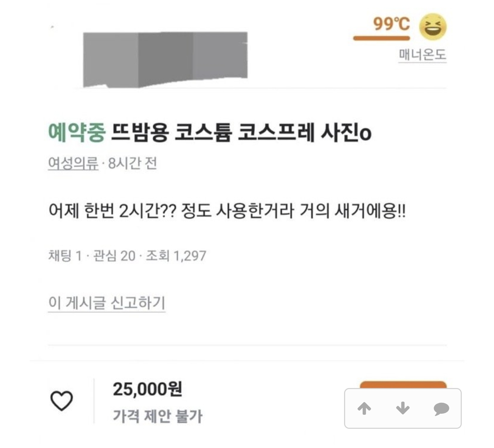Click the 조회 1,297 view count

click(x=176, y=256)
